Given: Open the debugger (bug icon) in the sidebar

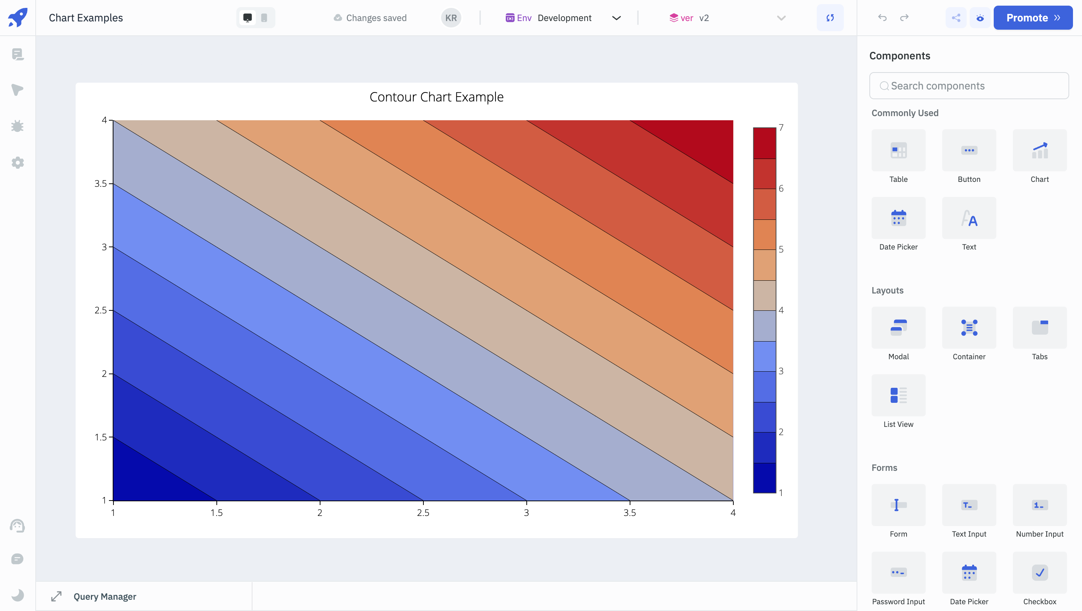Looking at the screenshot, I should (x=18, y=126).
